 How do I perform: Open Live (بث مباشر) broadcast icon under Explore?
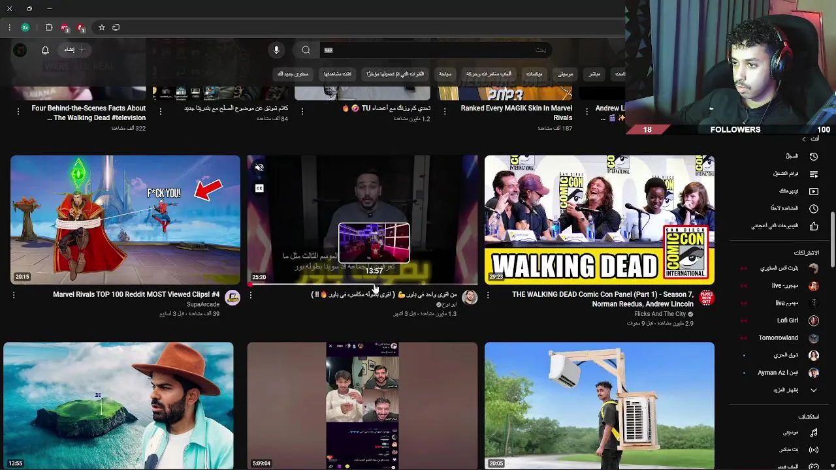click(x=813, y=450)
